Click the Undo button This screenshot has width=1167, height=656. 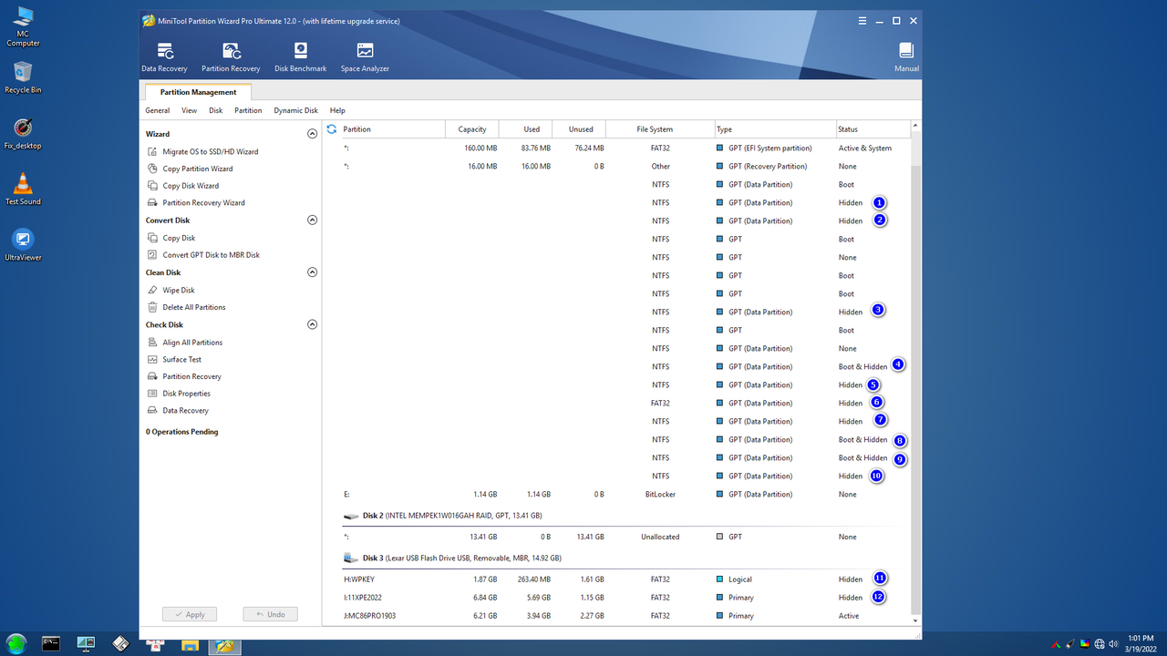tap(270, 614)
